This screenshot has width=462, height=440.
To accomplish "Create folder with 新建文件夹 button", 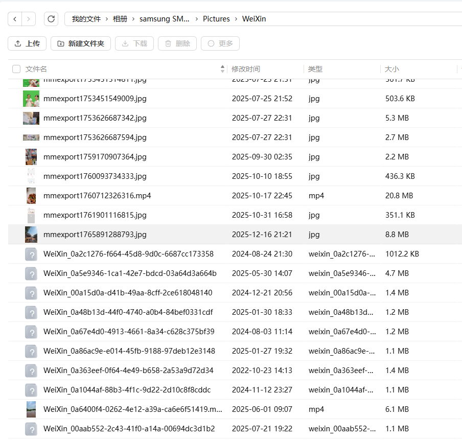I will click(81, 43).
